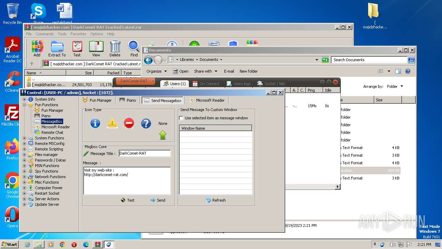The width and height of the screenshot is (442, 249).
Task: Select Computer Power tree item
Action: 49,188
